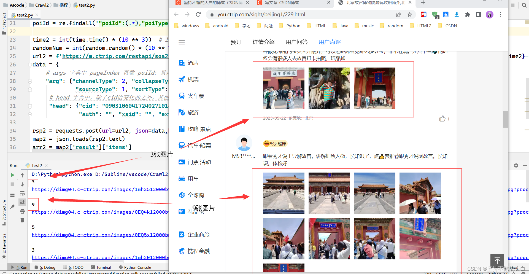Open the 1mh2512000b image URL in console
This screenshot has height=274, width=529.
100,189
